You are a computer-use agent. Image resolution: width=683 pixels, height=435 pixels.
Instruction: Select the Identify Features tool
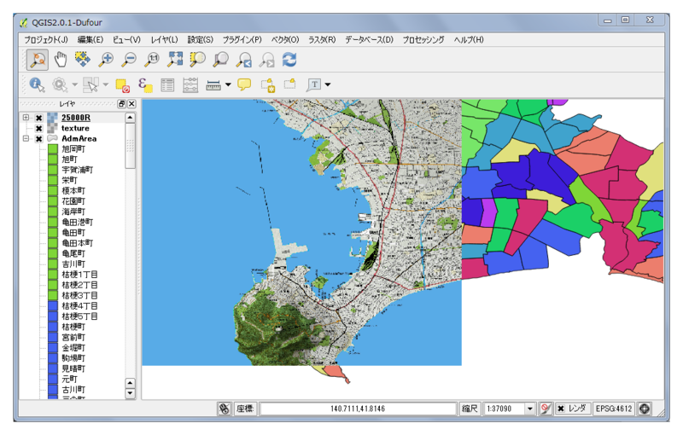(x=37, y=84)
